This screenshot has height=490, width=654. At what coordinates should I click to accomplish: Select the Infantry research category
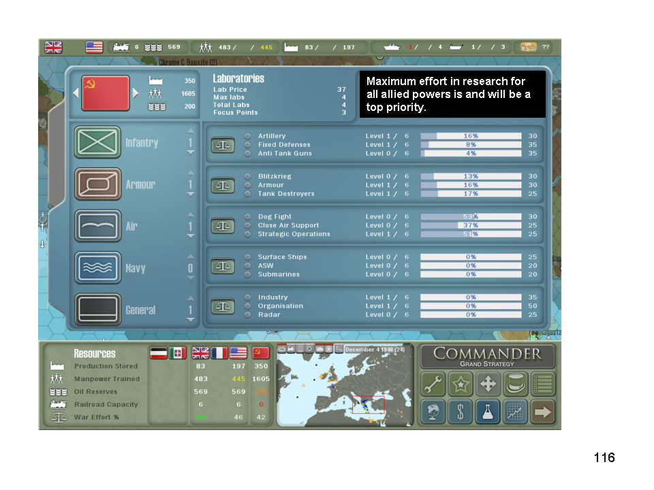coord(97,142)
